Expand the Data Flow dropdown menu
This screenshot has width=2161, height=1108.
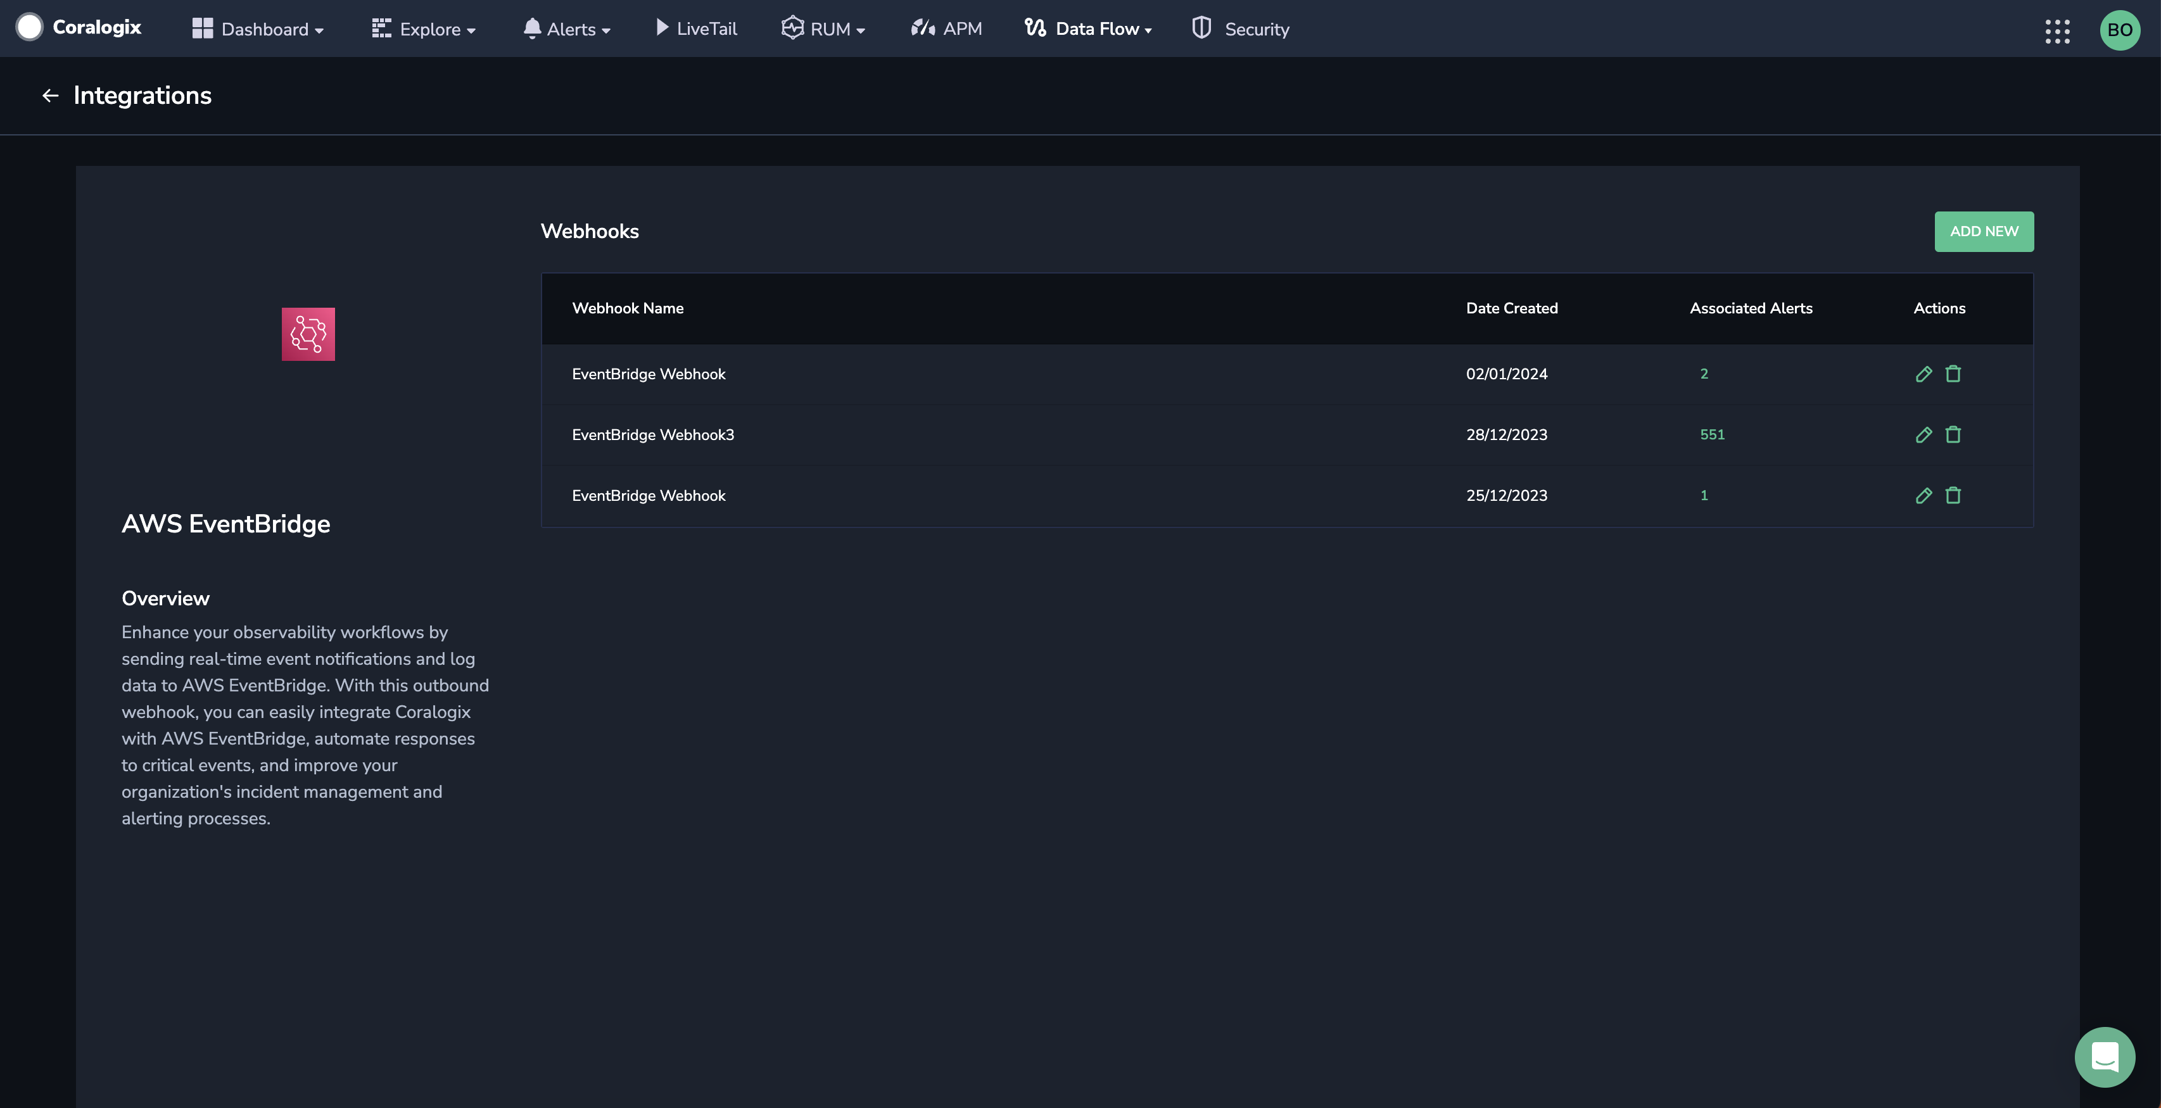pos(1148,31)
